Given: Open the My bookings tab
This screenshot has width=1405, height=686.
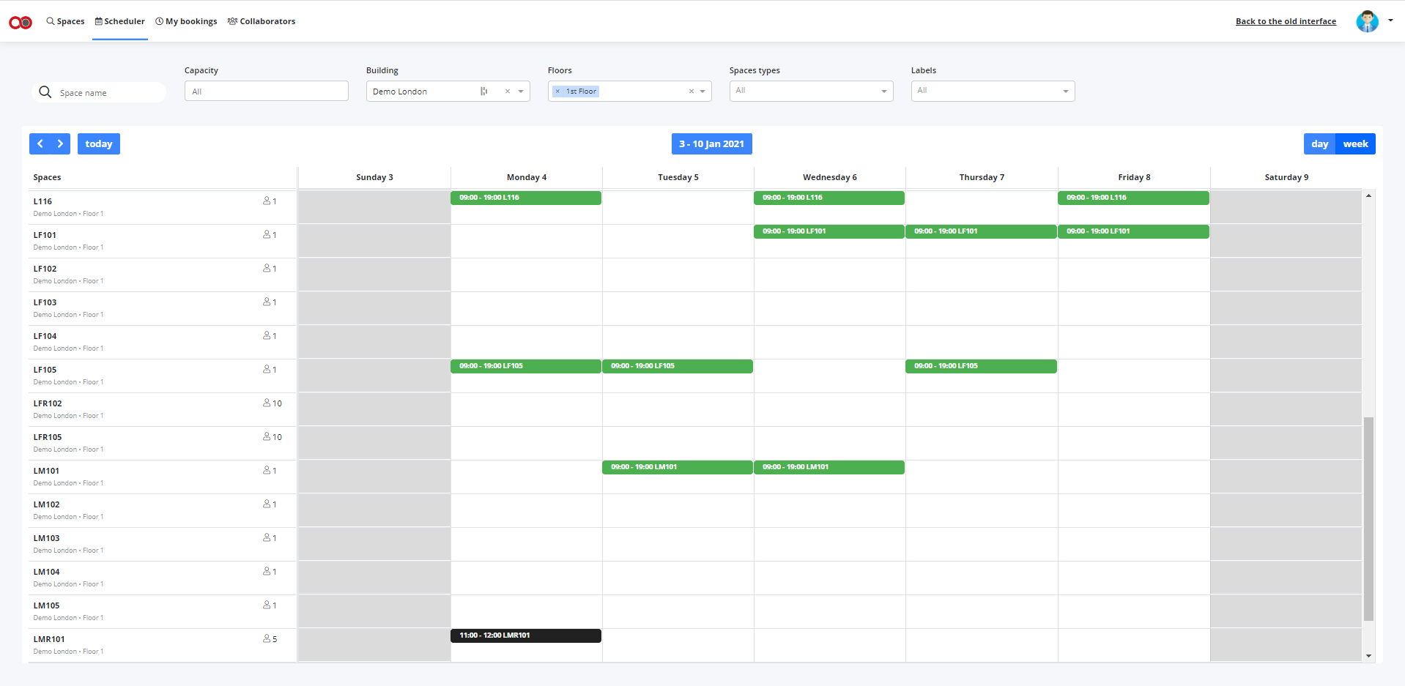Looking at the screenshot, I should click(x=186, y=21).
